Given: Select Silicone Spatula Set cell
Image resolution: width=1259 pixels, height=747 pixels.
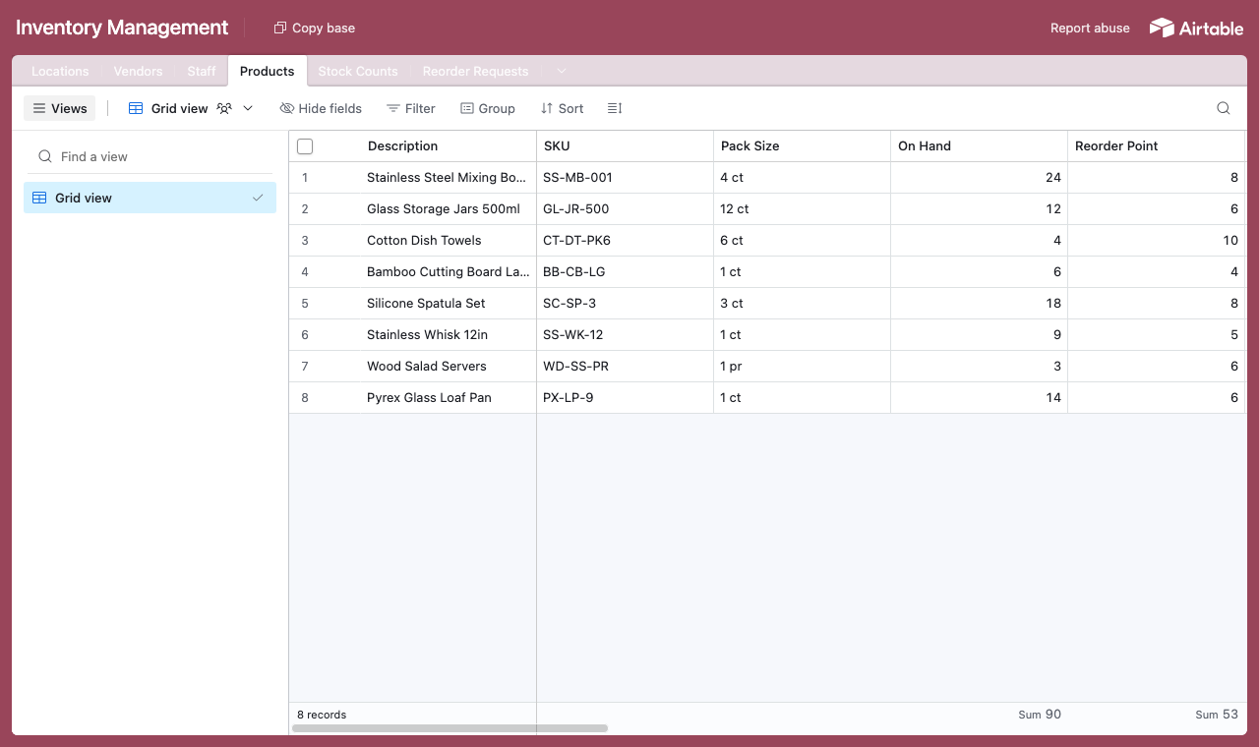Looking at the screenshot, I should (449, 304).
